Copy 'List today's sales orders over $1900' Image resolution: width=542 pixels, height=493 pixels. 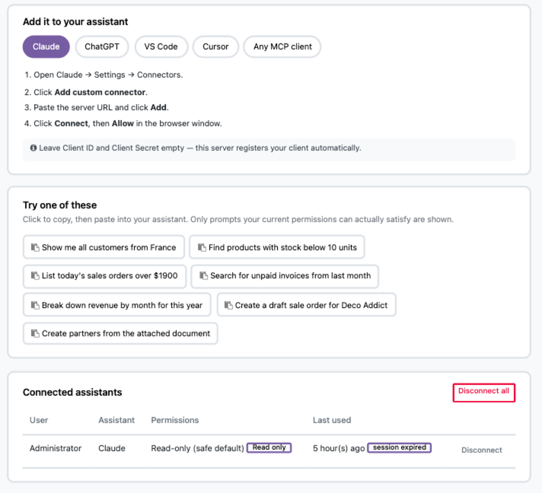pos(105,276)
